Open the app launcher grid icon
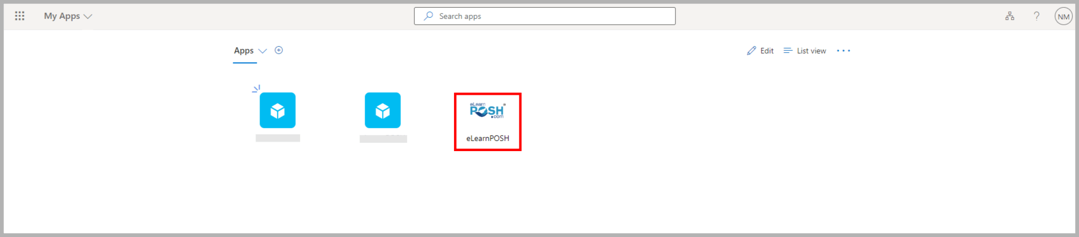This screenshot has width=1079, height=237. point(20,16)
